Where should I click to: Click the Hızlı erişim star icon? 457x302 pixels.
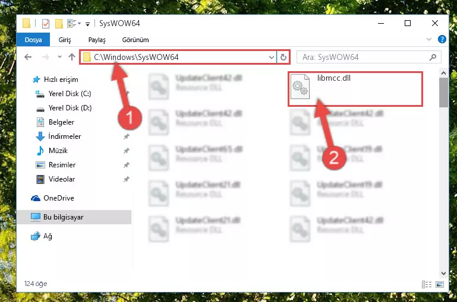pyautogui.click(x=36, y=80)
